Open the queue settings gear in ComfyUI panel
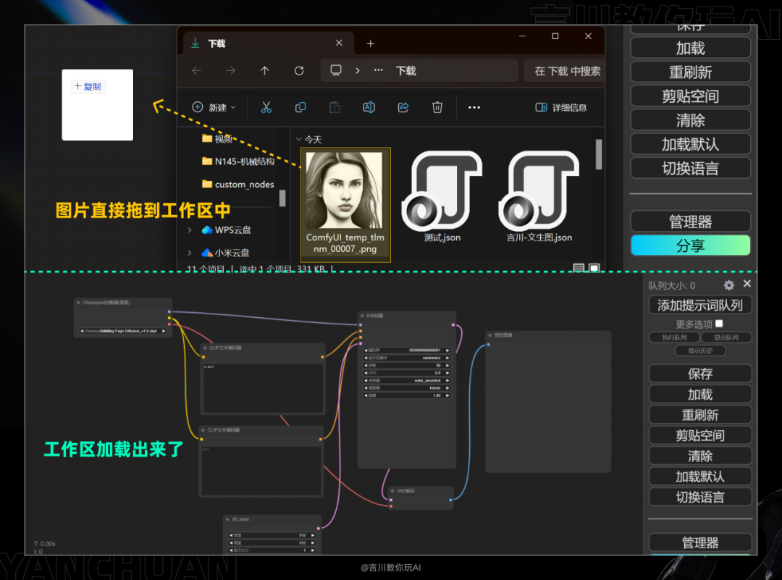Screen dimensions: 782x580 click(x=729, y=285)
